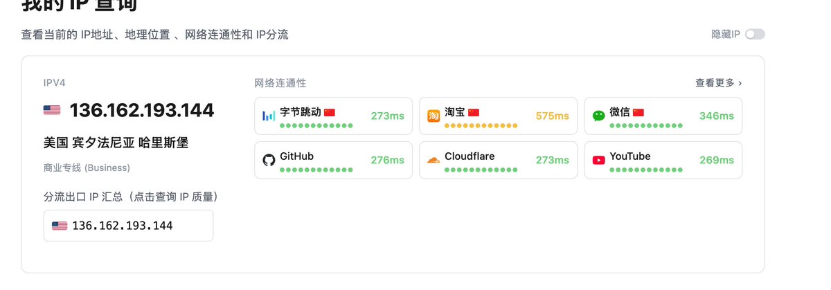831x290 pixels.
Task: Click the large 136.162.193.144 IPv4 address
Action: 142,110
